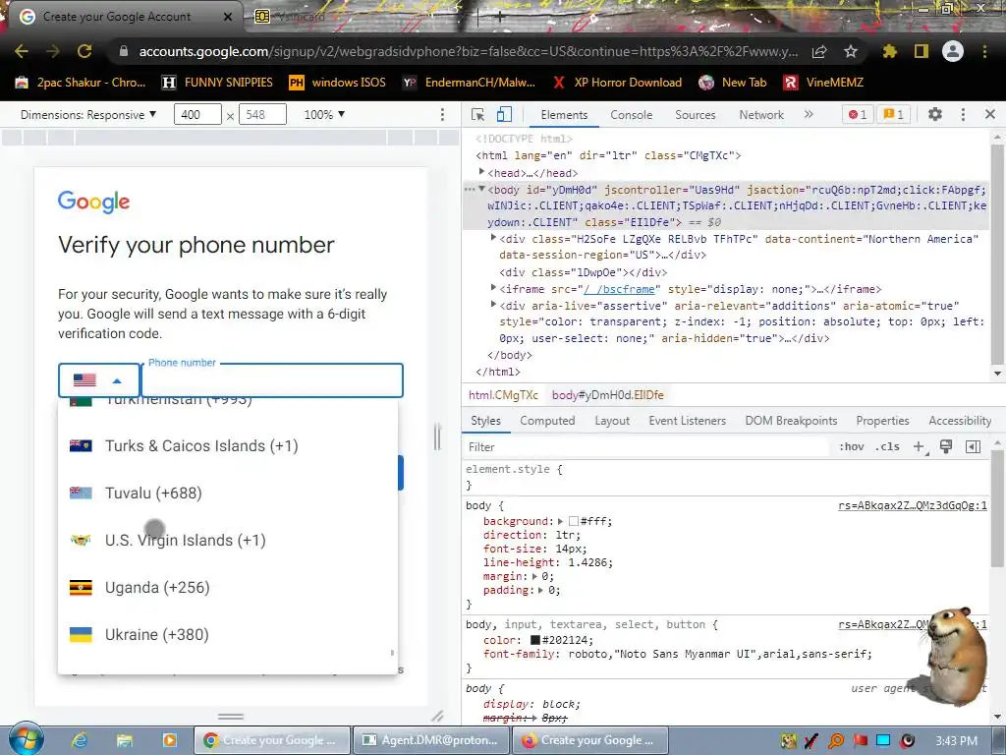Viewport: 1006px width, 755px height.
Task: Click the forward navigation arrow
Action: click(53, 51)
